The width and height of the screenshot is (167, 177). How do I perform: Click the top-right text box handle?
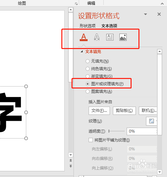(26, 86)
